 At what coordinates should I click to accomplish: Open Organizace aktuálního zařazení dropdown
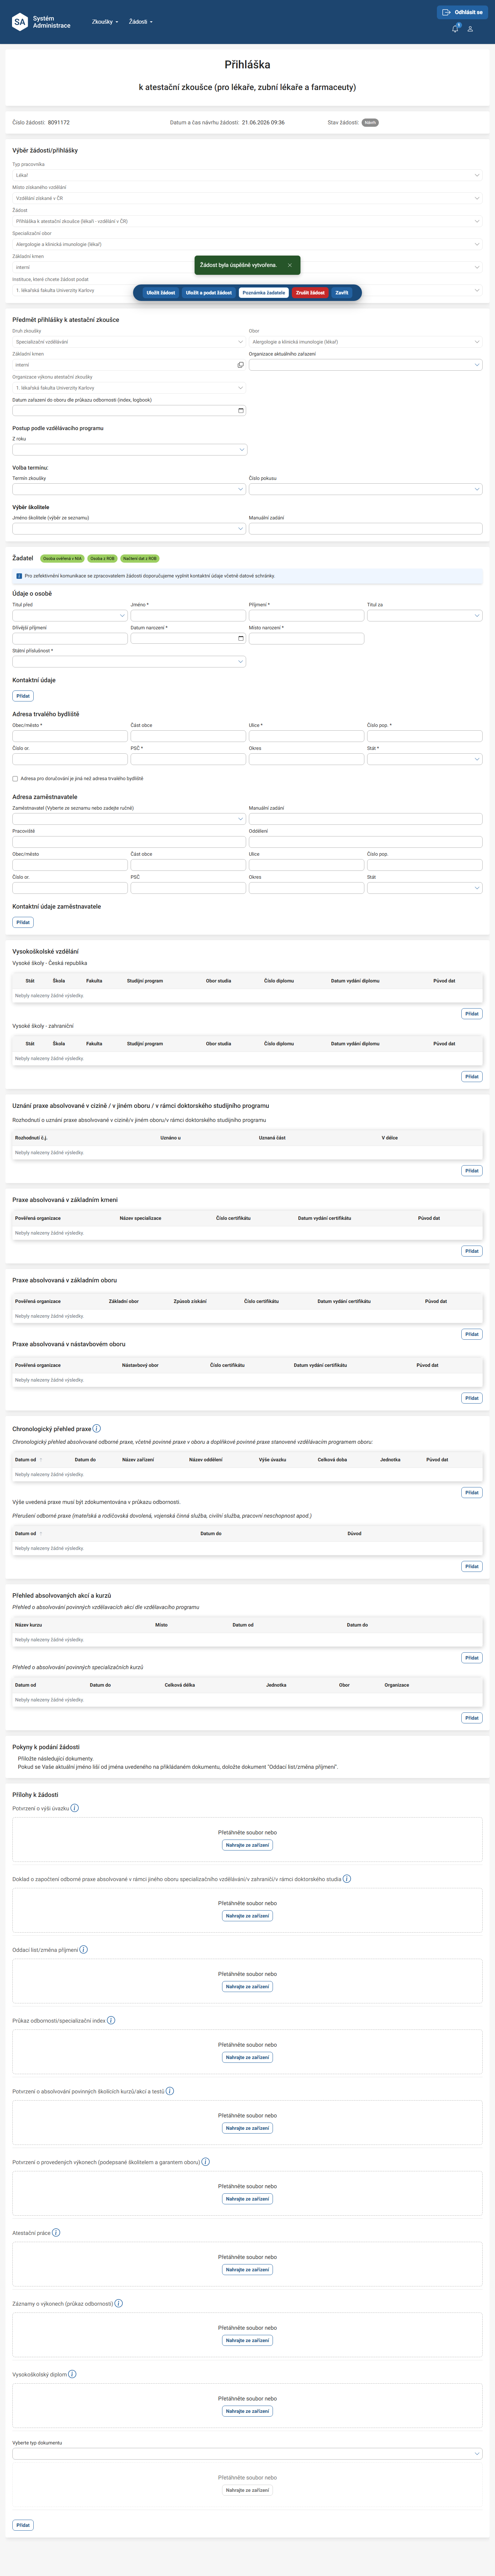tap(366, 365)
